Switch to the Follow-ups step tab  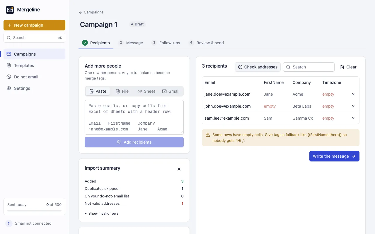166,43
